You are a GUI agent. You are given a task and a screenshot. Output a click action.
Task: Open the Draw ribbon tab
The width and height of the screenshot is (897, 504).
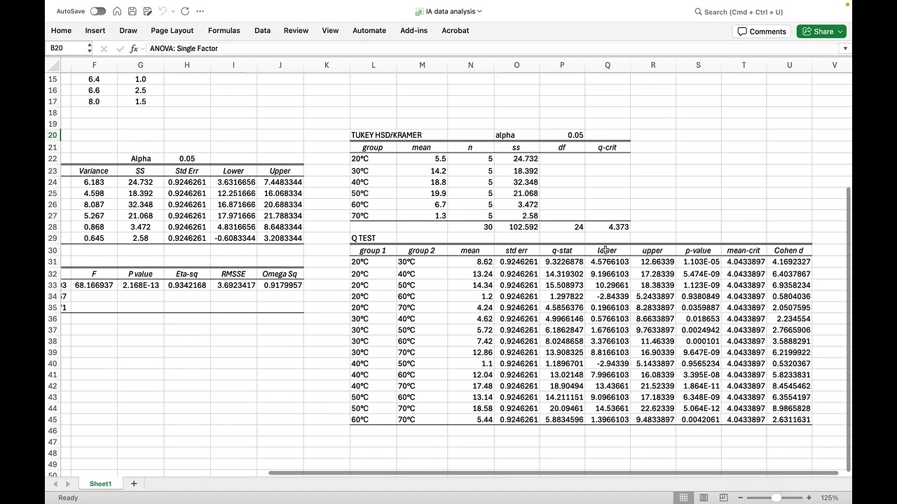click(128, 31)
